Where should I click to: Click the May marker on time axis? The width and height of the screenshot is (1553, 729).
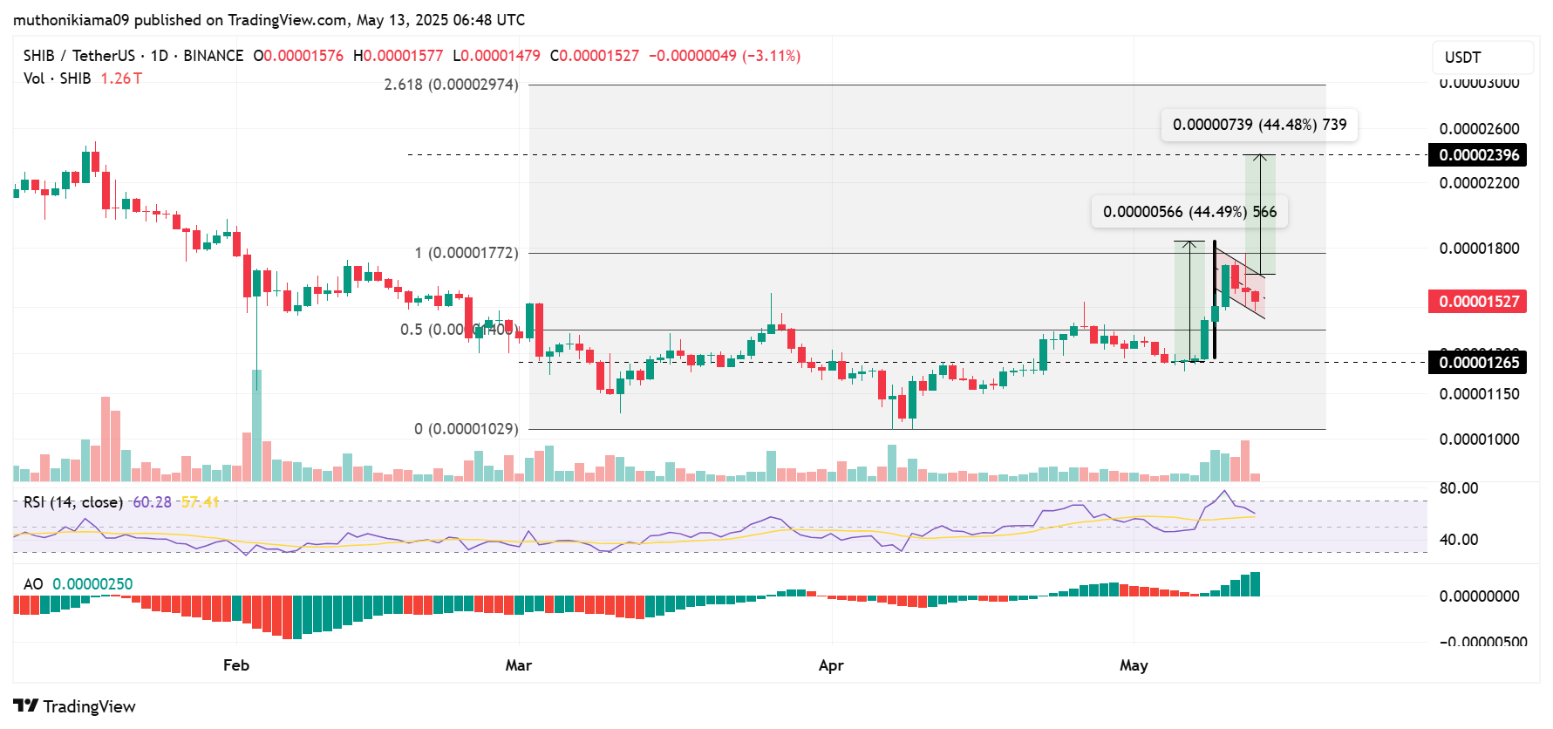coord(1133,665)
